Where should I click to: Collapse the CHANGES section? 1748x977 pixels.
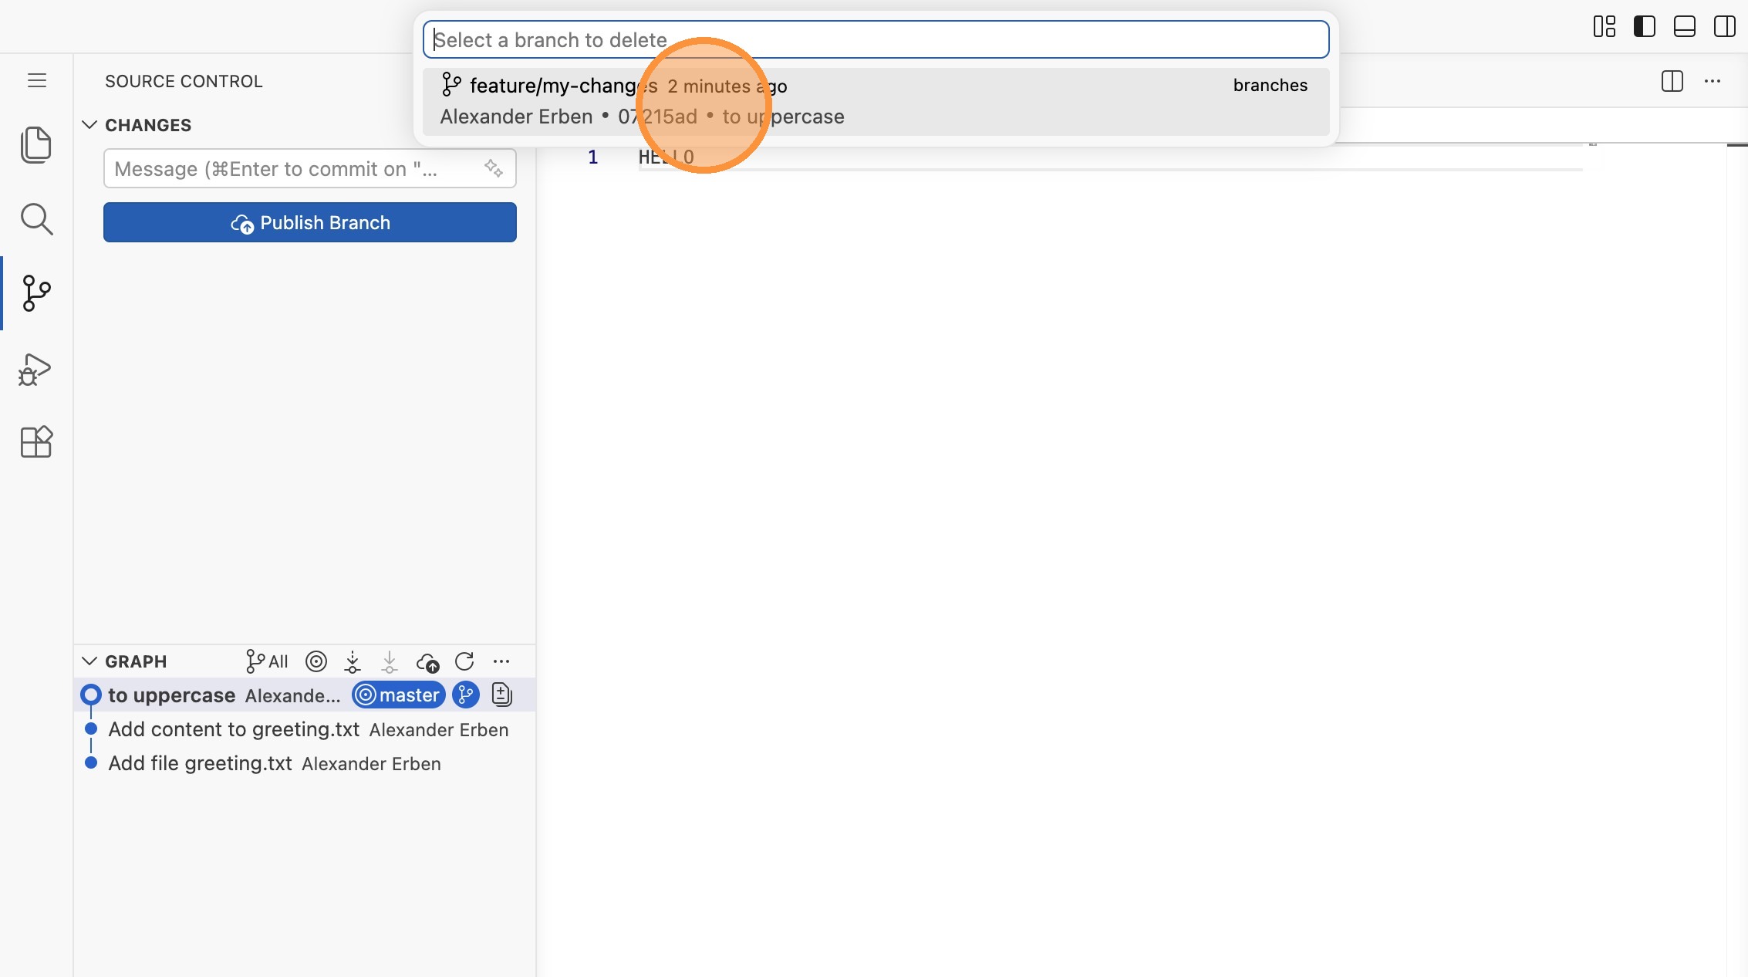coord(89,125)
